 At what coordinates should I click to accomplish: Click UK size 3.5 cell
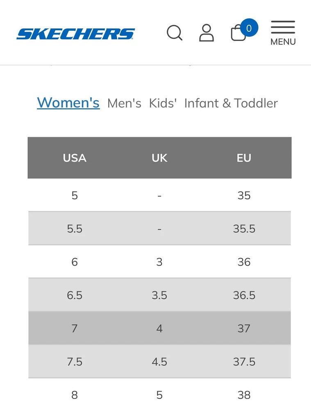coord(159,295)
